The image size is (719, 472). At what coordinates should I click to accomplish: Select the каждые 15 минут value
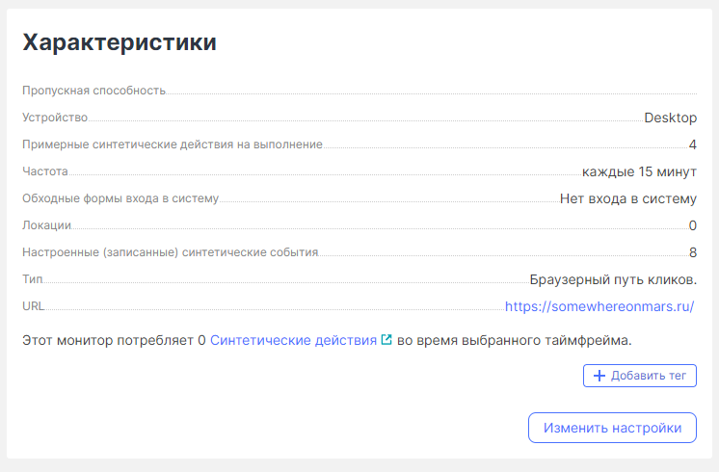click(x=639, y=171)
